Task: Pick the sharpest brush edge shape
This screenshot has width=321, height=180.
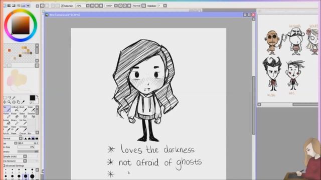Action: (26, 138)
